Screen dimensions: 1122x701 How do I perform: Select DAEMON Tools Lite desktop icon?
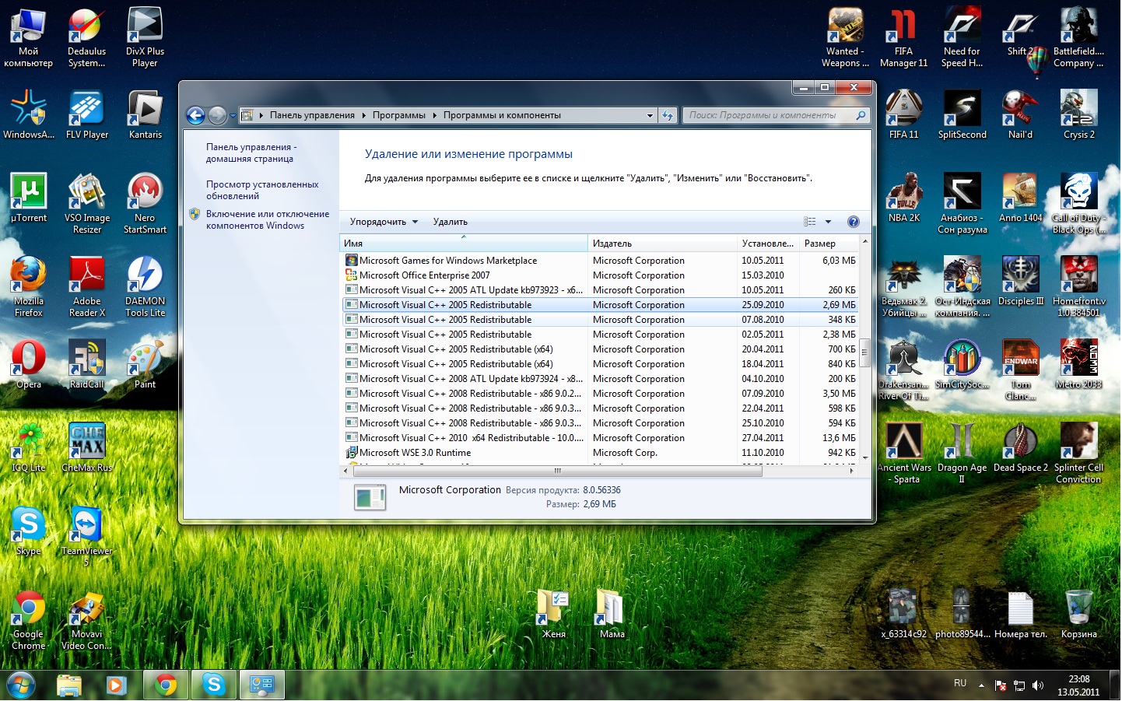[146, 287]
